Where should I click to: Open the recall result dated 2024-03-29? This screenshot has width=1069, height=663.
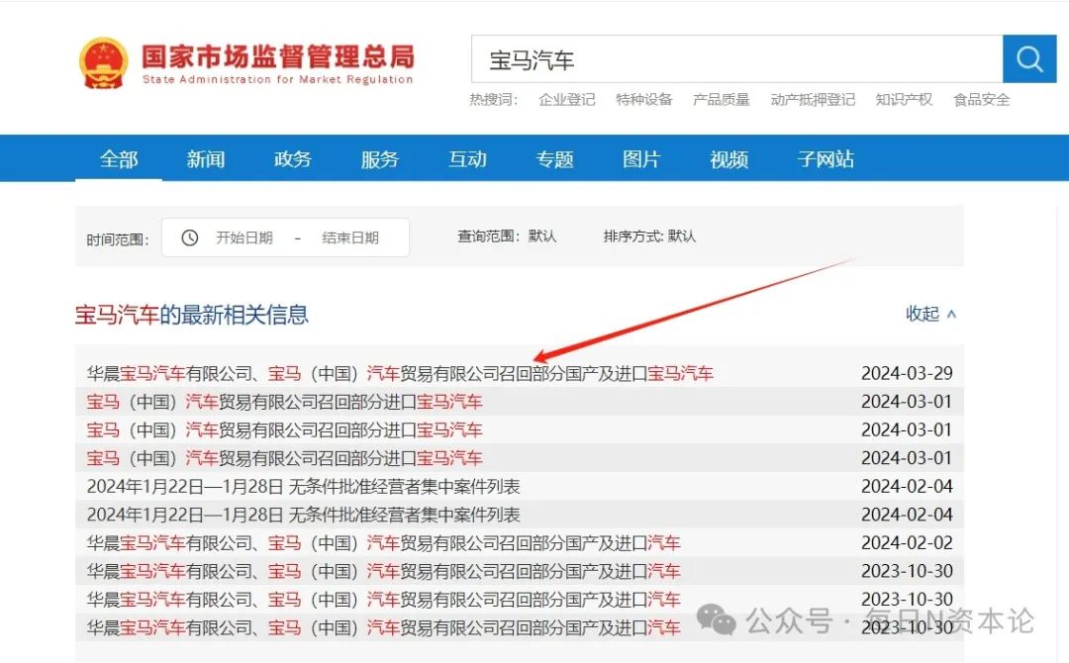[400, 373]
